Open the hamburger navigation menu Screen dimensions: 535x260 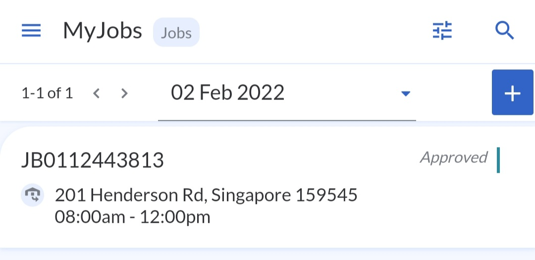tap(31, 31)
